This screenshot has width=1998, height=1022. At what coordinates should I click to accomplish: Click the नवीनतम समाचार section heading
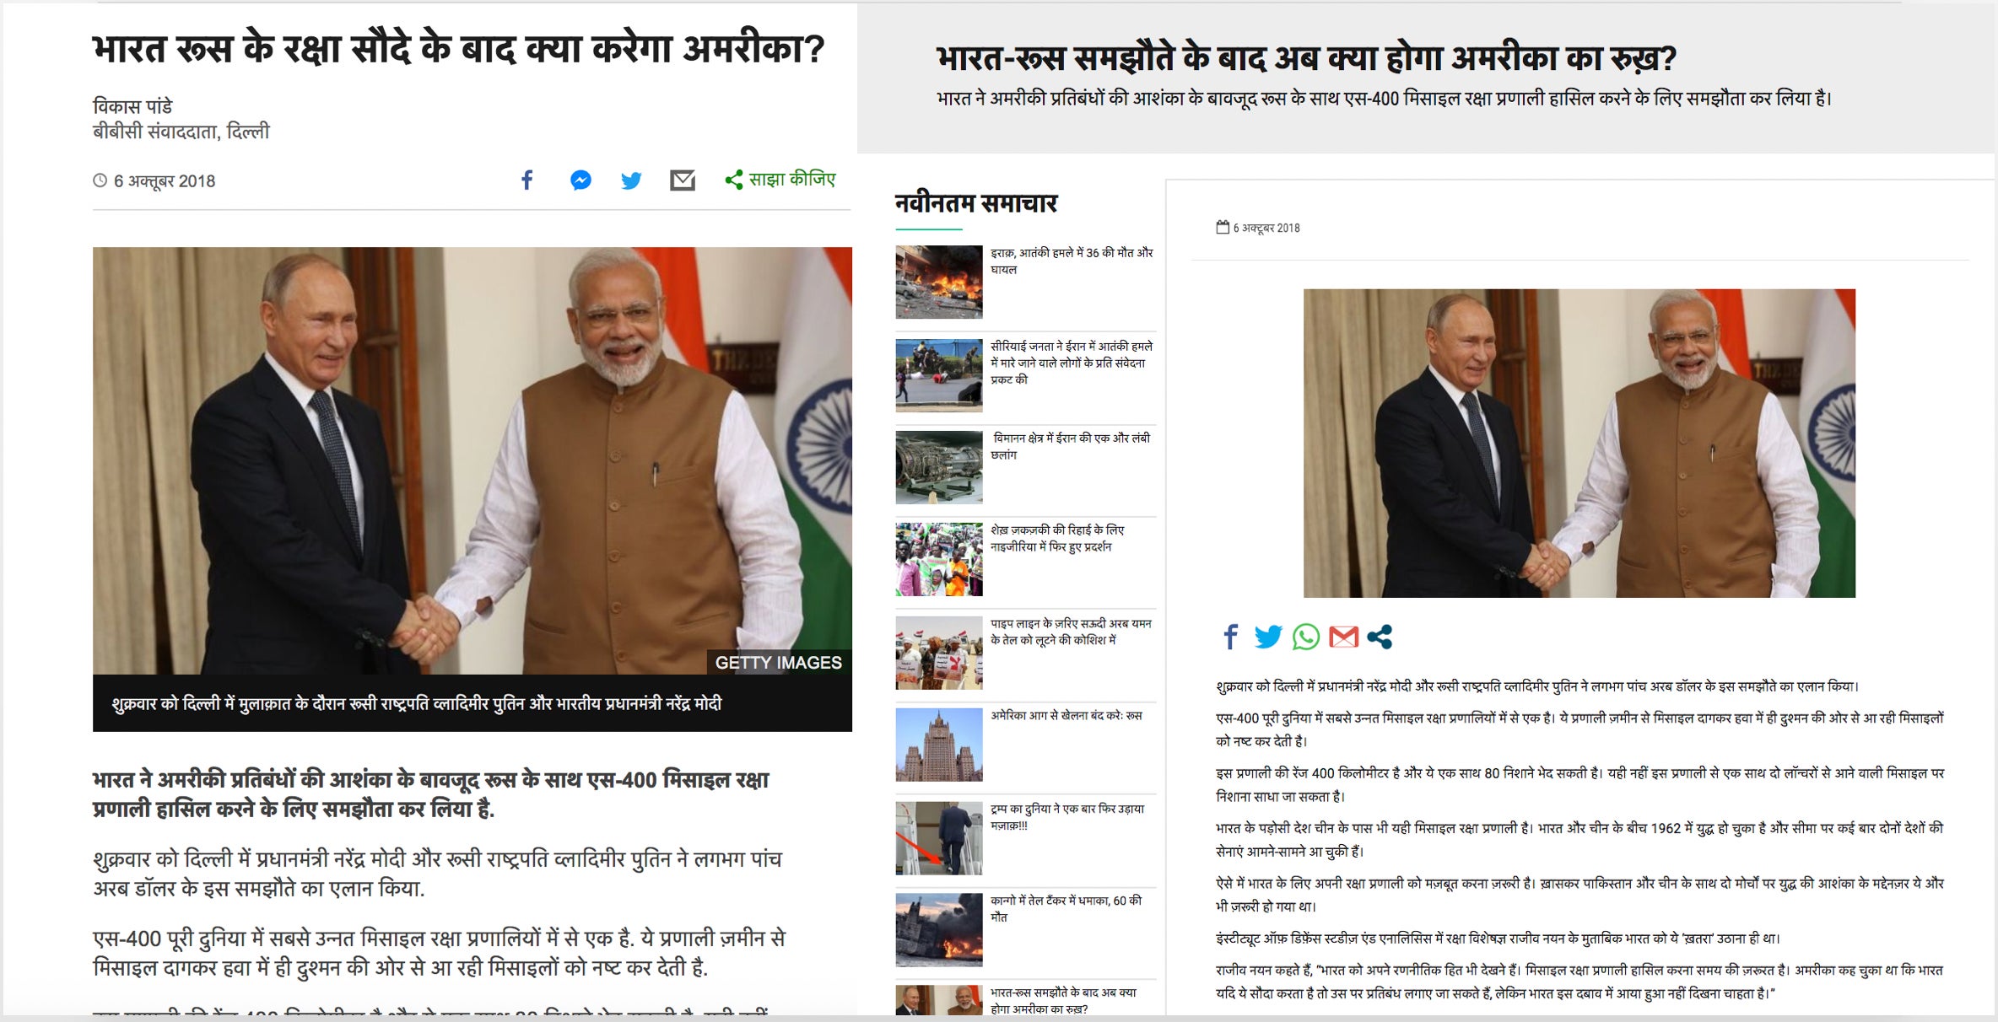(x=976, y=203)
